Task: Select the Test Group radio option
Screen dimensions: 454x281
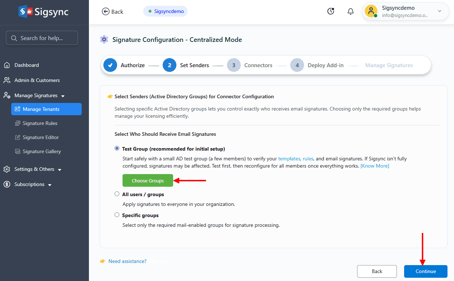Action: 117,148
